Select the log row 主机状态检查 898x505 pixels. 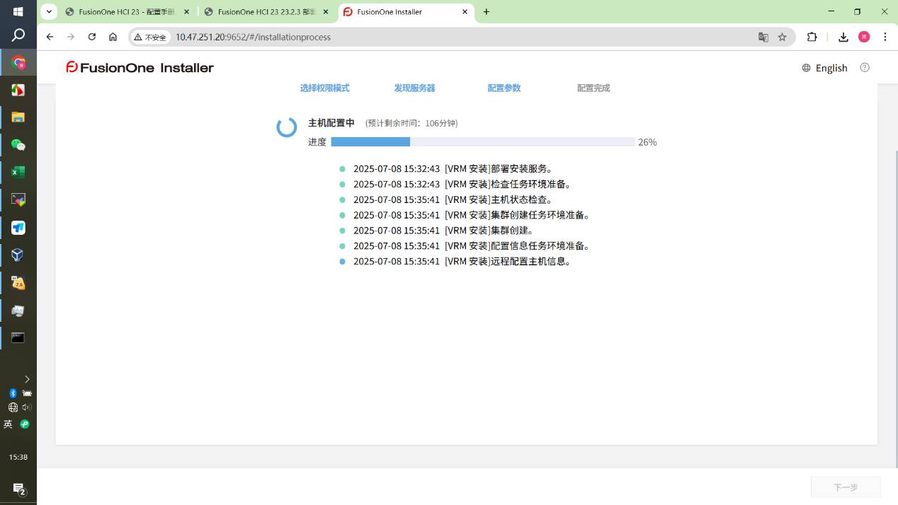(x=447, y=199)
